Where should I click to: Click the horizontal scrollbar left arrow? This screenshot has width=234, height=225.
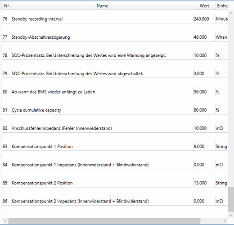[5, 221]
